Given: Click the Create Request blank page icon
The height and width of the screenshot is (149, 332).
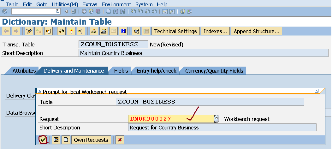Looking at the screenshot, I should coord(65,140).
